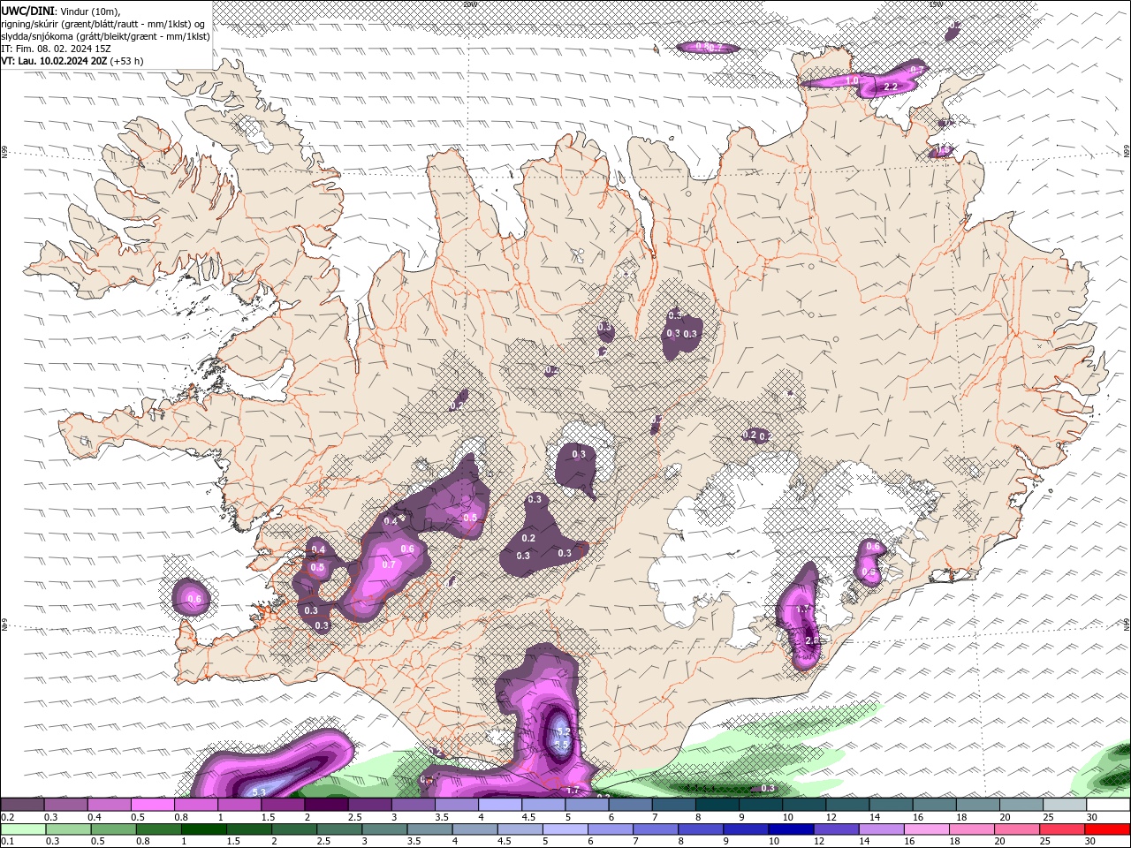Click the "2.8" precipitation value on the map
This screenshot has height=848, width=1131.
coord(813,640)
